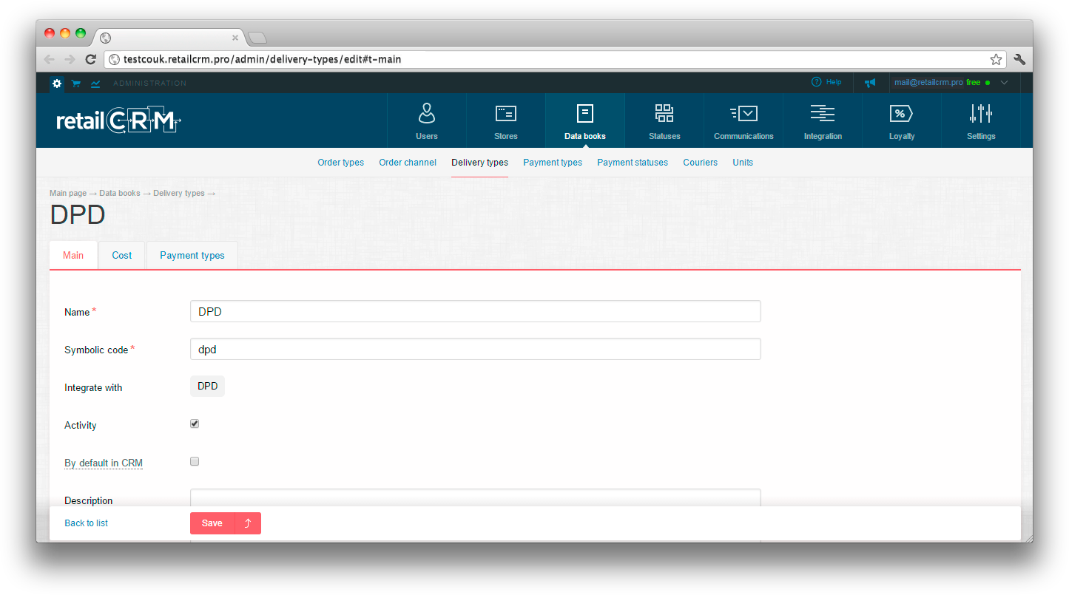Open the Loyalty section icon
Viewport: 1069px width, 595px height.
901,114
